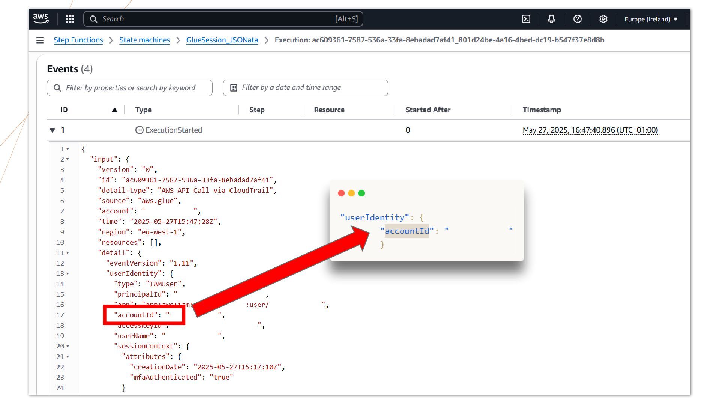Fold the "sessionContext" object on line 20
Image resolution: width=720 pixels, height=405 pixels.
68,346
